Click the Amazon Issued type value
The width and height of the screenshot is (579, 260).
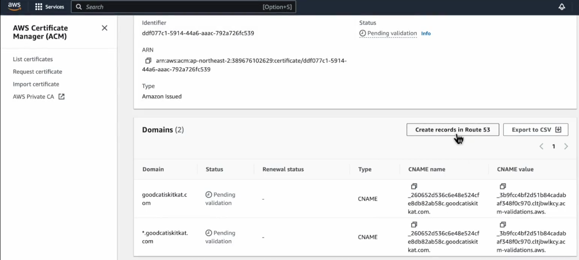(162, 96)
